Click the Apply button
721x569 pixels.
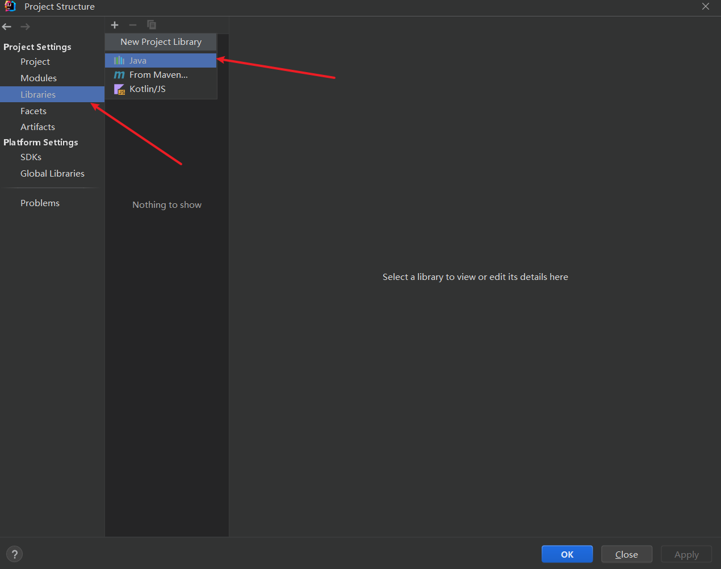click(686, 554)
